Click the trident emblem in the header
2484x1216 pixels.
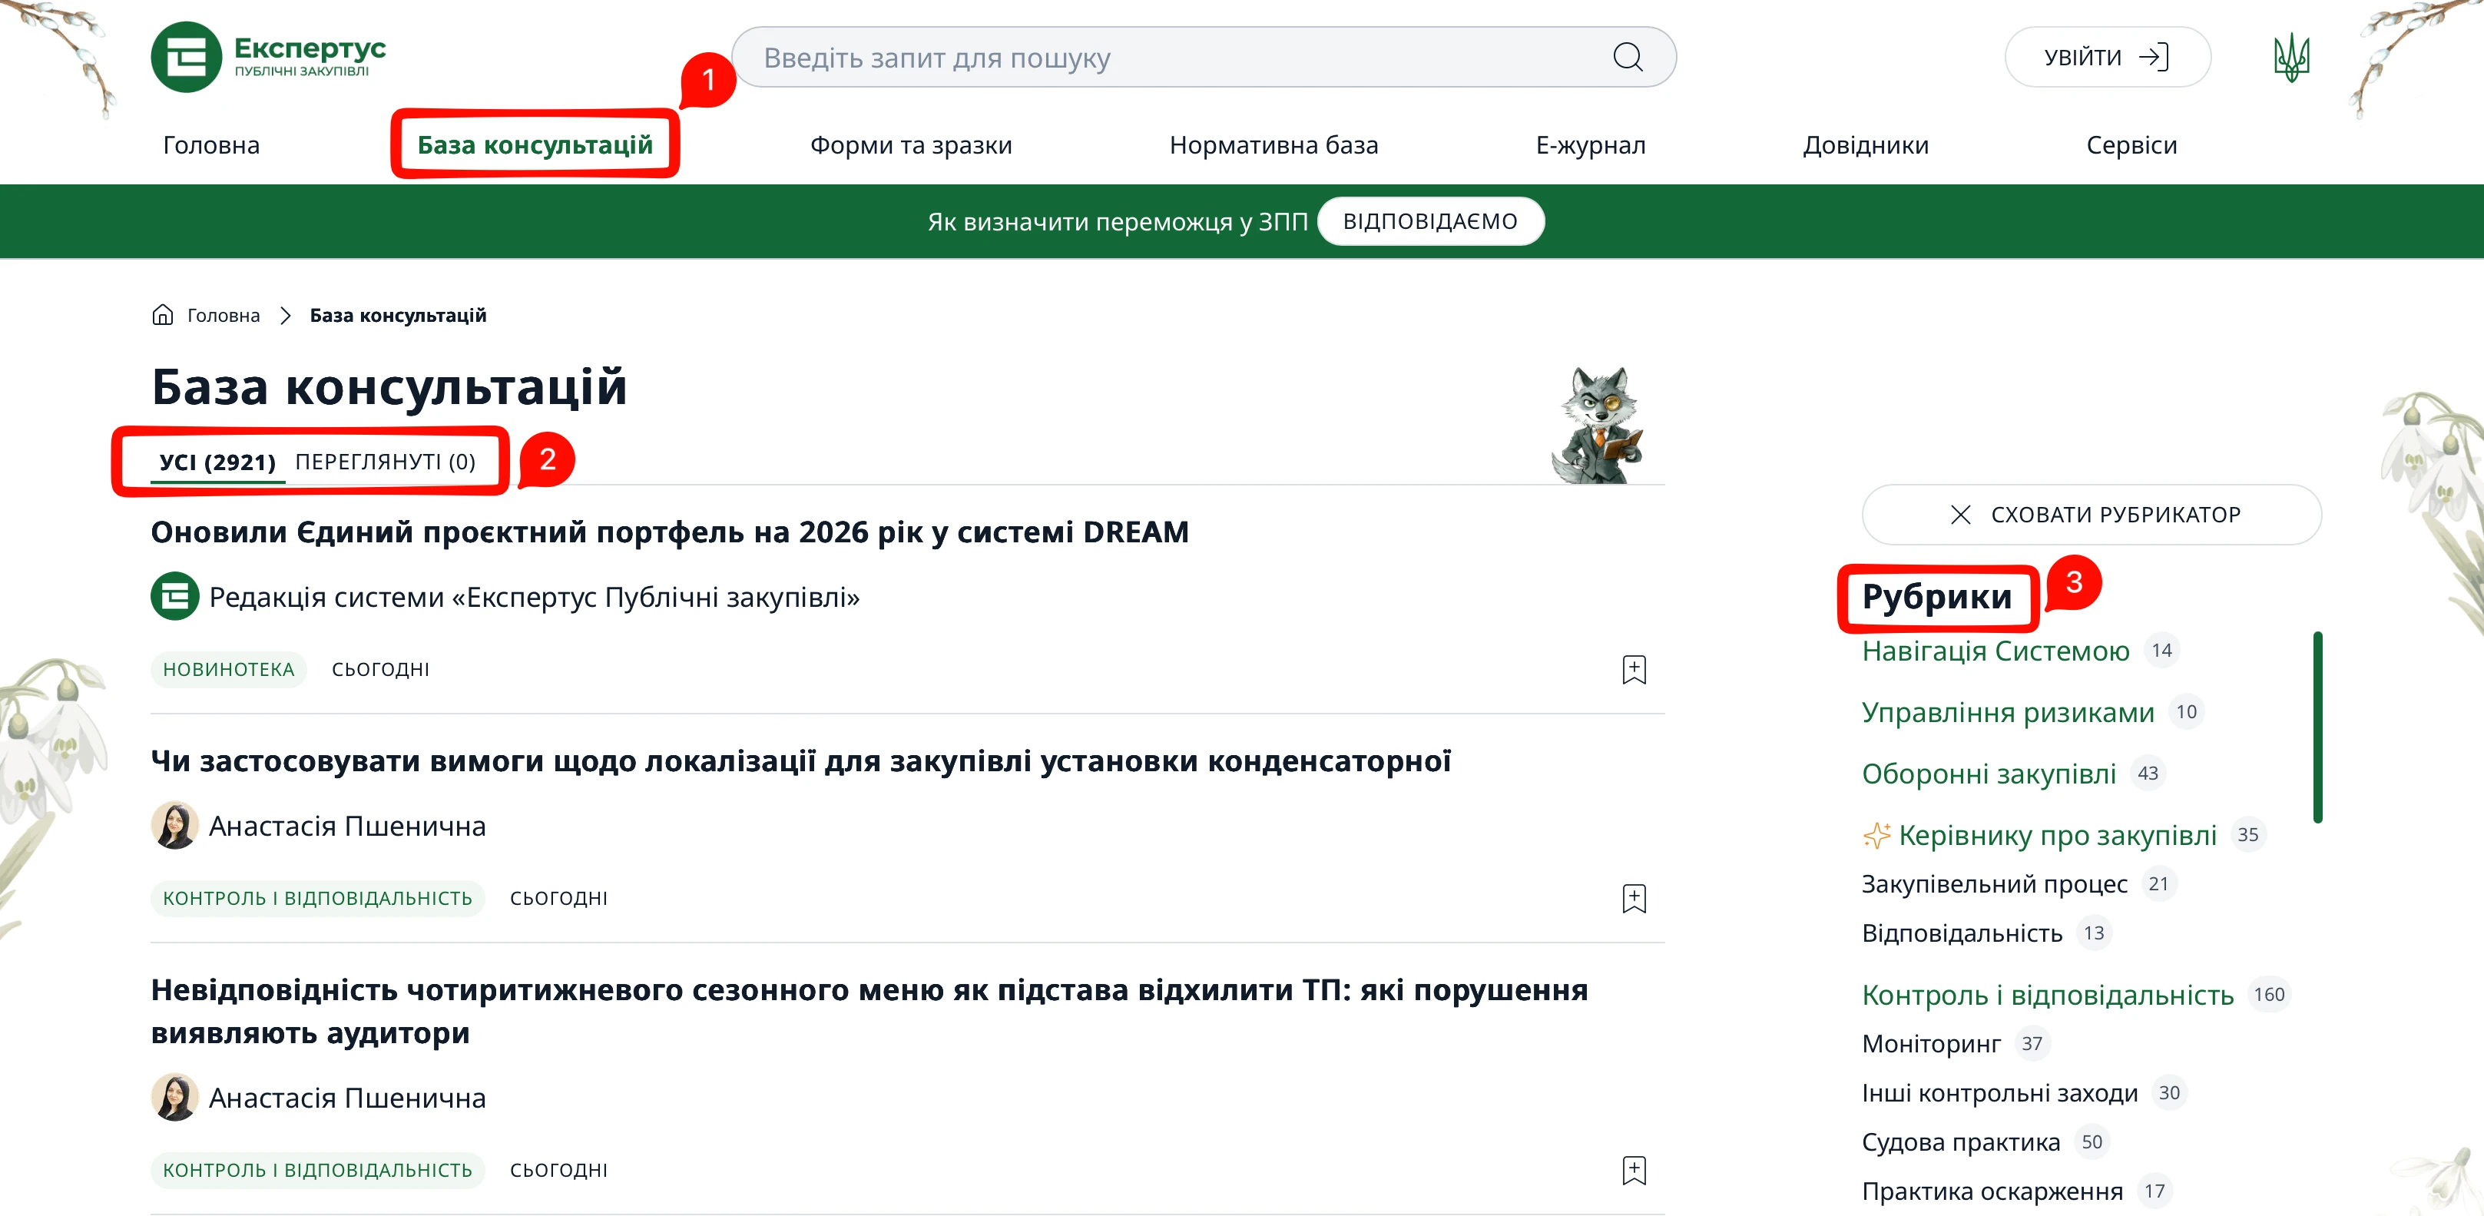tap(2291, 56)
